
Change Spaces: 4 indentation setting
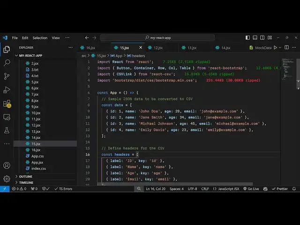177,189
